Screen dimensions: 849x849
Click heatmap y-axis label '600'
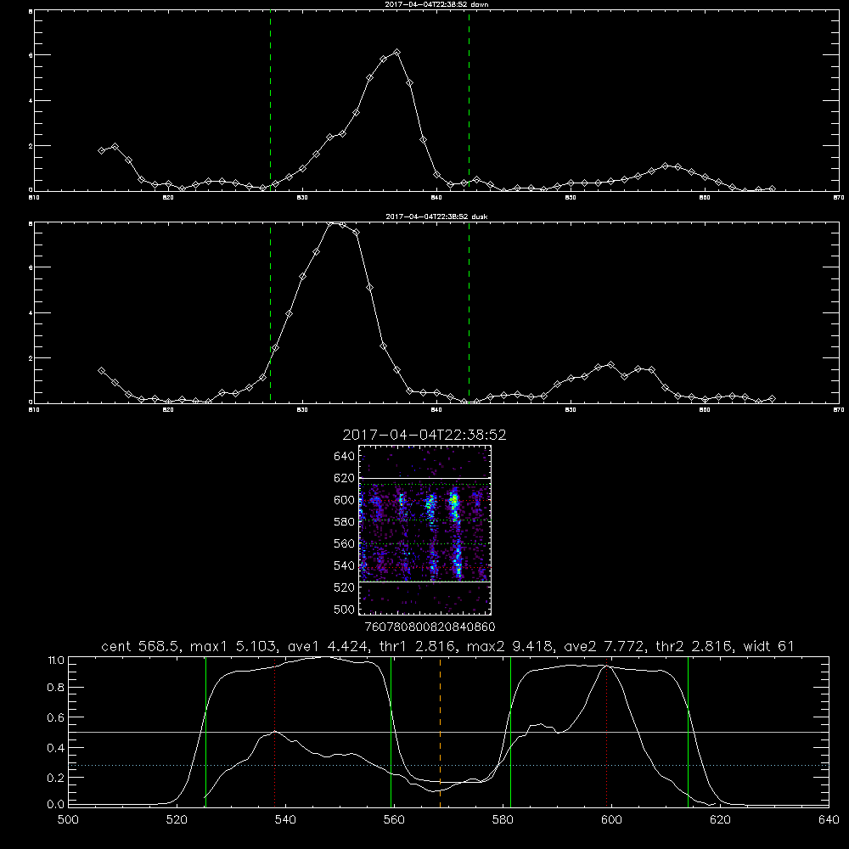point(345,500)
